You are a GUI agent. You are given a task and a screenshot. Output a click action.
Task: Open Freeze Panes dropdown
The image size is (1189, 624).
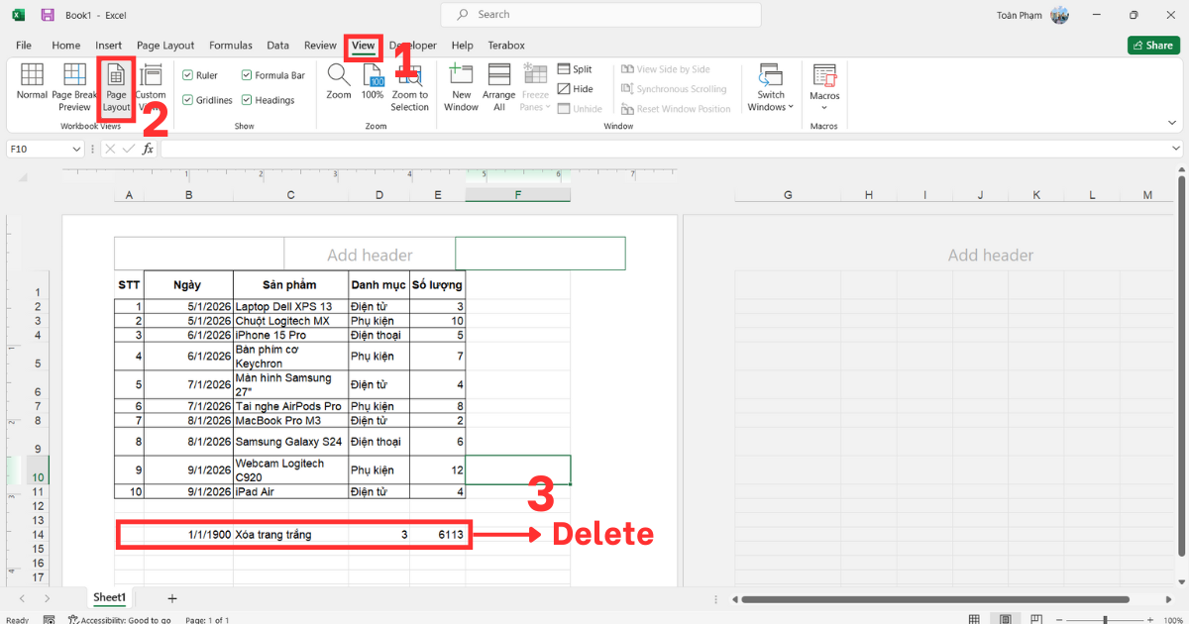coord(535,87)
